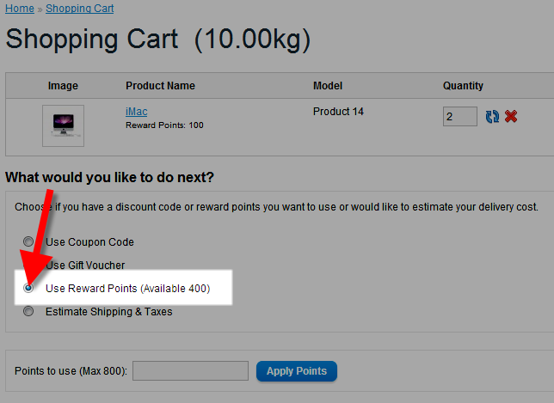The image size is (554, 403).
Task: Pick the Use Gift Voucher option label
Action: pyautogui.click(x=85, y=266)
